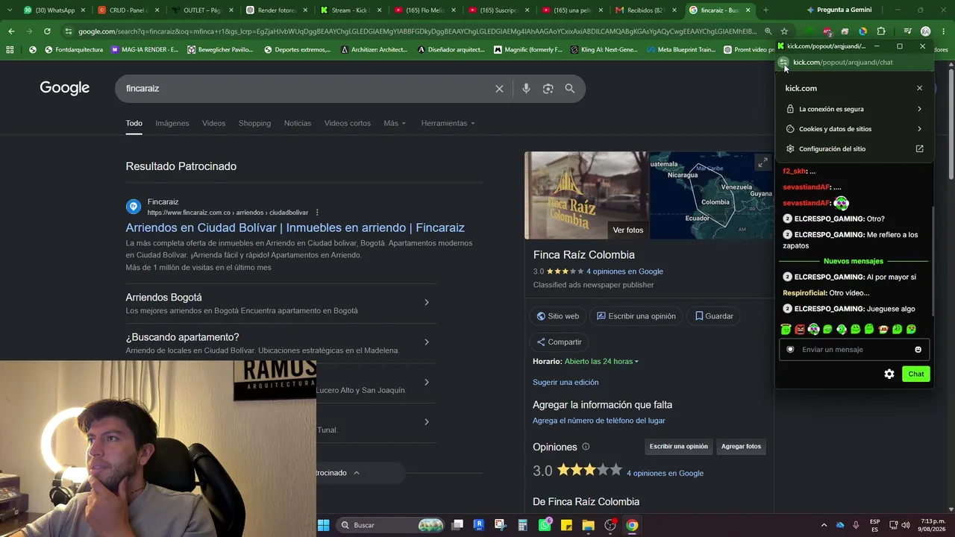Open Ver fotos on the Finca Raíz photo
The width and height of the screenshot is (955, 537).
pos(627,230)
